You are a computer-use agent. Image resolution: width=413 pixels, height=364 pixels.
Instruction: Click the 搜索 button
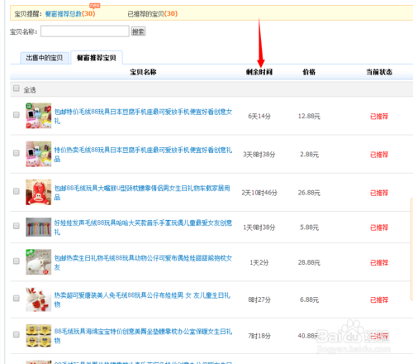click(x=138, y=31)
